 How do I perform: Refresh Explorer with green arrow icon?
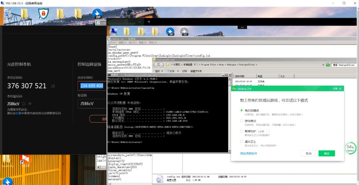328,65
